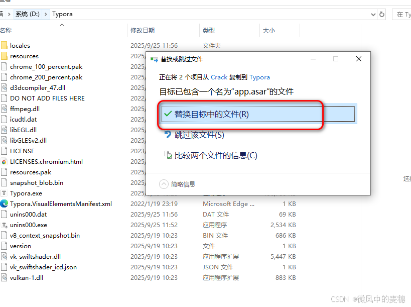Refresh the Typora folder view
Viewport: 411px width, 307px height.
382,14
